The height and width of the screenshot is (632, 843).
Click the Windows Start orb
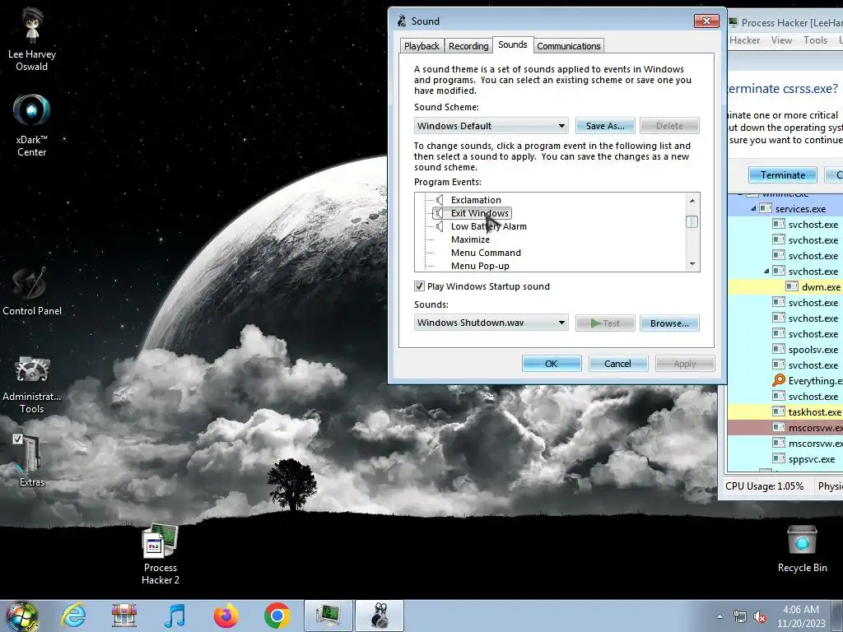pyautogui.click(x=22, y=616)
